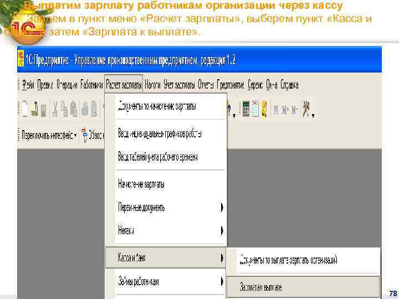Click the Save toolbar icon
The width and height of the screenshot is (399, 299).
coord(44,110)
